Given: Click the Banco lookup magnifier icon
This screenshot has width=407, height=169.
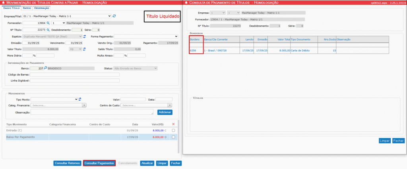Looking at the screenshot, I should click(45, 68).
